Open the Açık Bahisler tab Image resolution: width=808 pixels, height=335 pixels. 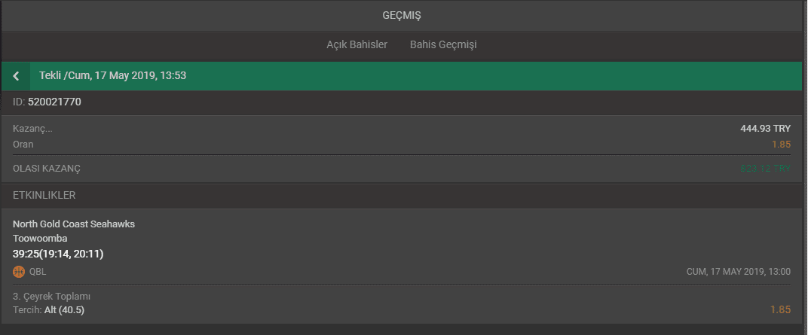pyautogui.click(x=357, y=44)
